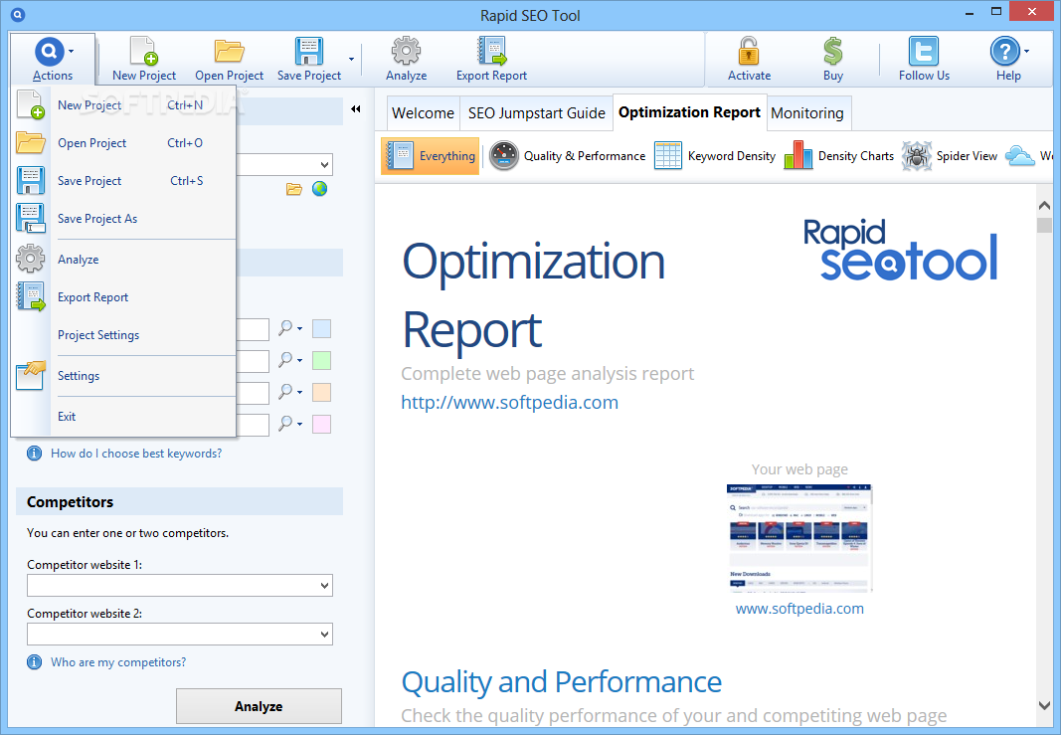Click the report scrollbar down arrow
This screenshot has width=1061, height=735.
(1043, 705)
